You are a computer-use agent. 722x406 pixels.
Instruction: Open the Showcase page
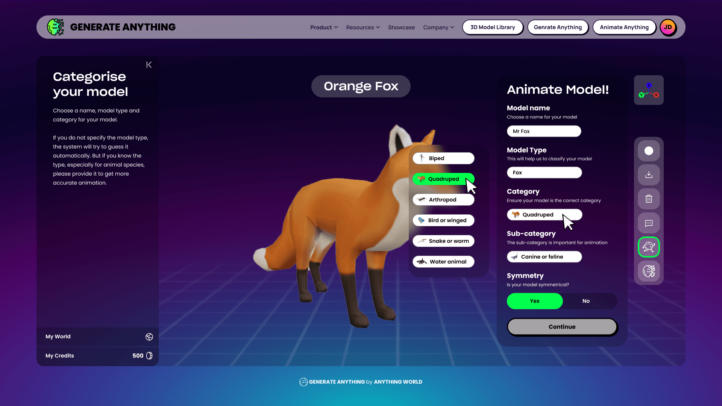click(401, 27)
